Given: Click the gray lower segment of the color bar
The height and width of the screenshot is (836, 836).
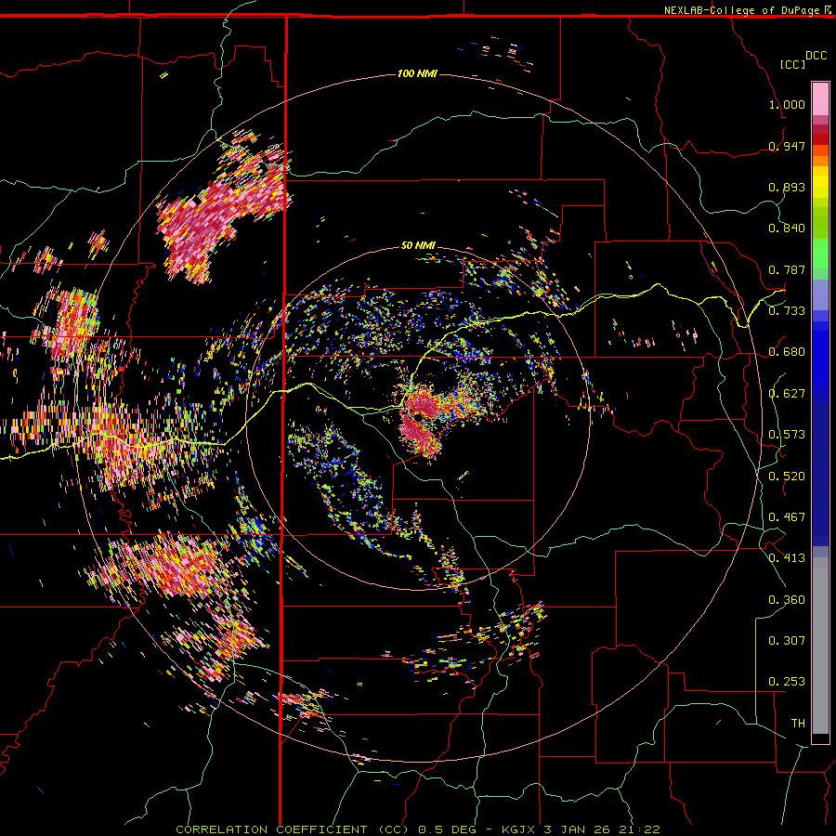Looking at the screenshot, I should [x=820, y=646].
